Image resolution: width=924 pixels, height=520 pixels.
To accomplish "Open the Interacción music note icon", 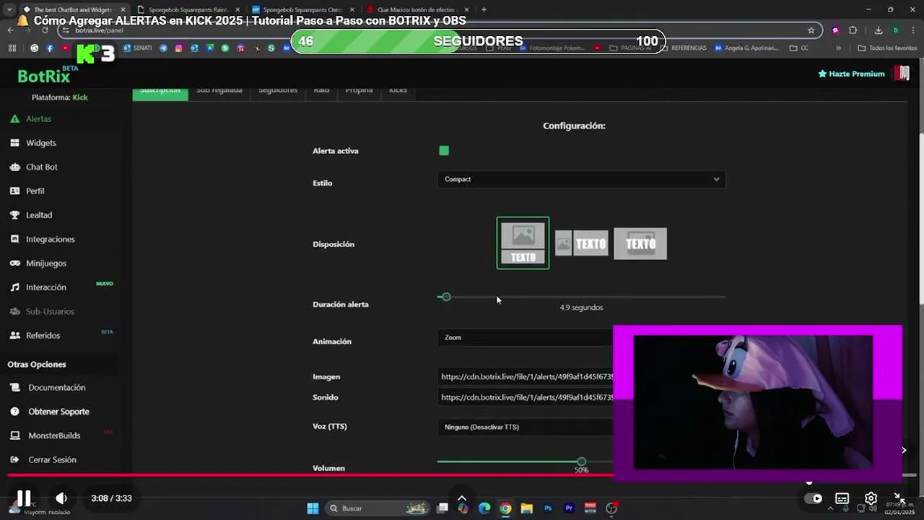I will click(14, 287).
